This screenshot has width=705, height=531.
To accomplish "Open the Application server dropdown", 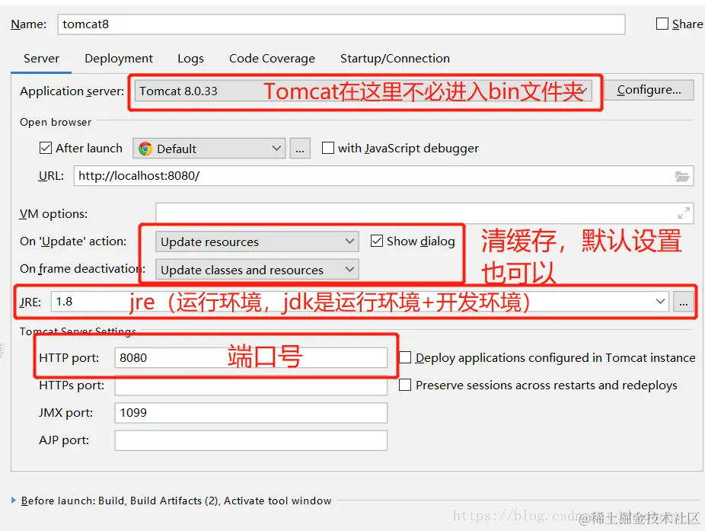I will pos(363,91).
